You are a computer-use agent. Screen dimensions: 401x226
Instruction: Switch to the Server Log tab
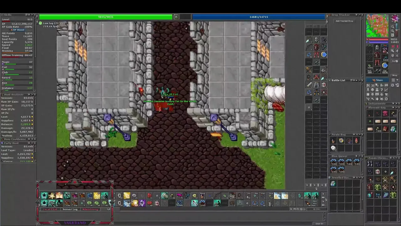(x=70, y=209)
